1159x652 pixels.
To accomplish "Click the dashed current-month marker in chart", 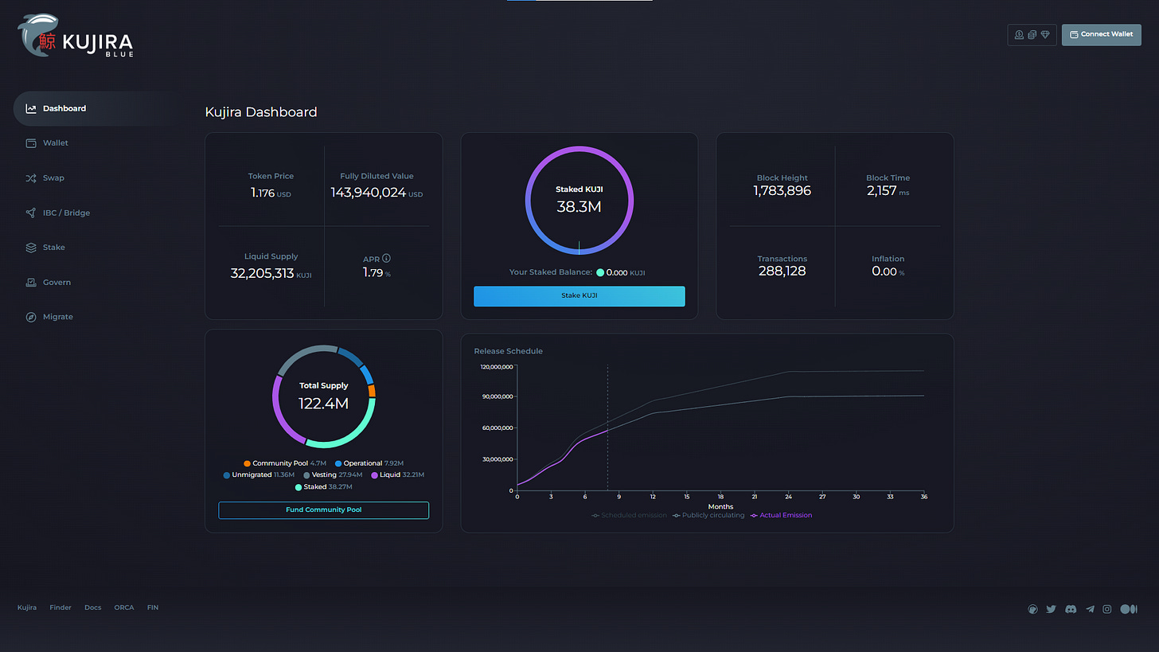I will [x=607, y=428].
